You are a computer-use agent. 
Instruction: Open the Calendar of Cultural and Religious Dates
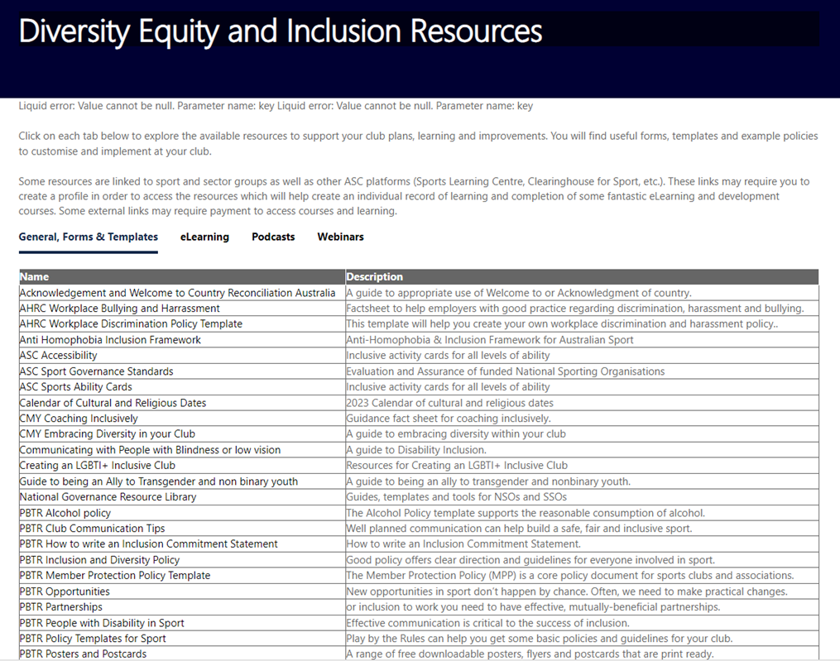112,402
